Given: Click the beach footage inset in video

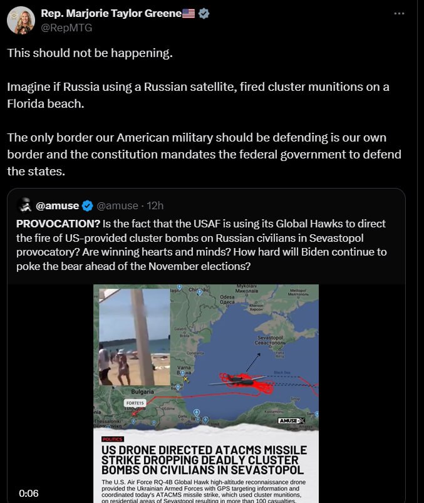Looking at the screenshot, I should click(x=135, y=337).
